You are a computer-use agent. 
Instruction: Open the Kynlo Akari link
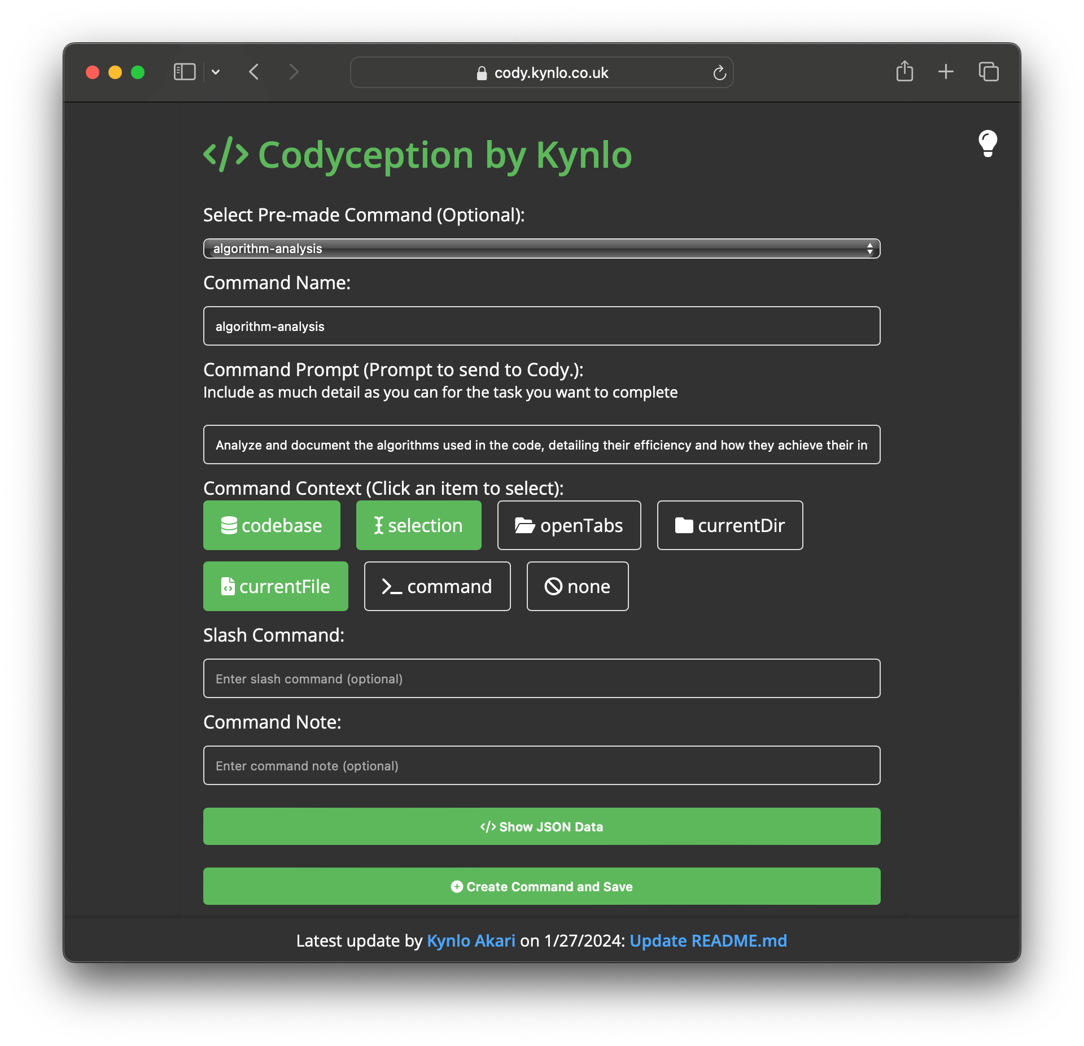(x=471, y=940)
